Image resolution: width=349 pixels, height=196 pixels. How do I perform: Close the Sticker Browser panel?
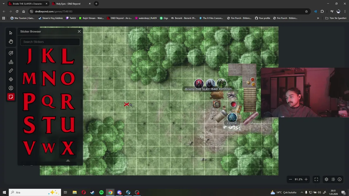click(x=79, y=32)
